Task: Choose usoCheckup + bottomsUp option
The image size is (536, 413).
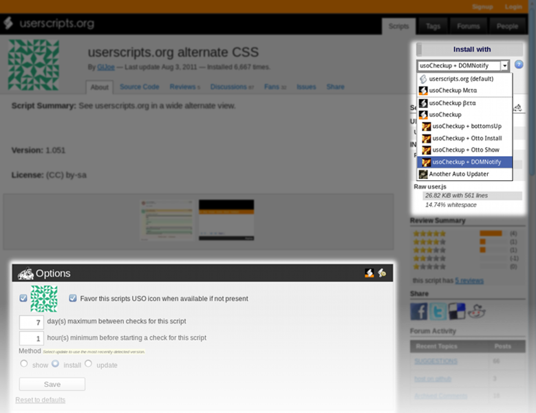Action: pyautogui.click(x=465, y=127)
